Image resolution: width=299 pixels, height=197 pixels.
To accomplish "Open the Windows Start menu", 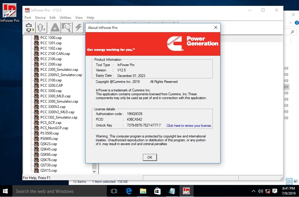I will point(5,191).
